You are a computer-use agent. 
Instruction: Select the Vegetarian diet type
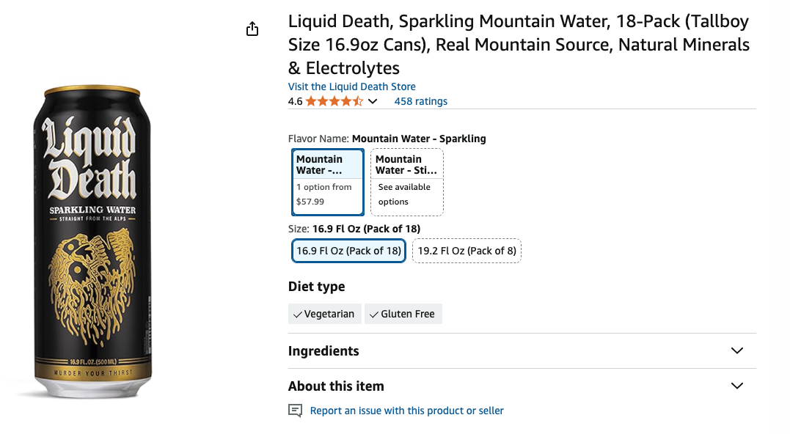pos(324,313)
